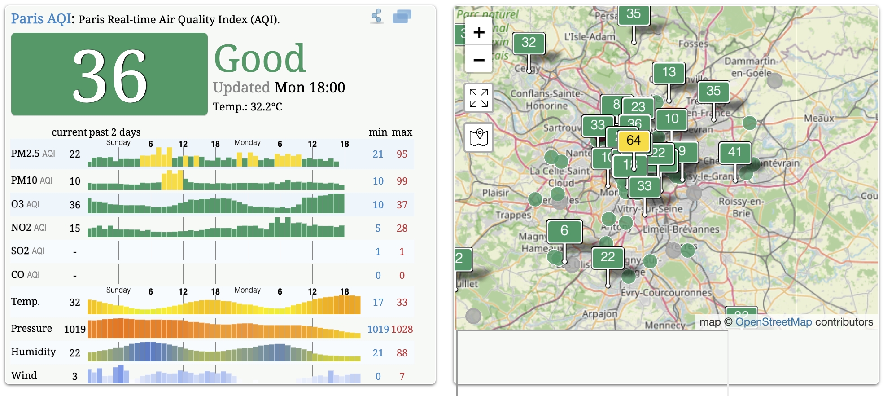883x396 pixels.
Task: Select the 35 marker at map top
Action: (634, 15)
